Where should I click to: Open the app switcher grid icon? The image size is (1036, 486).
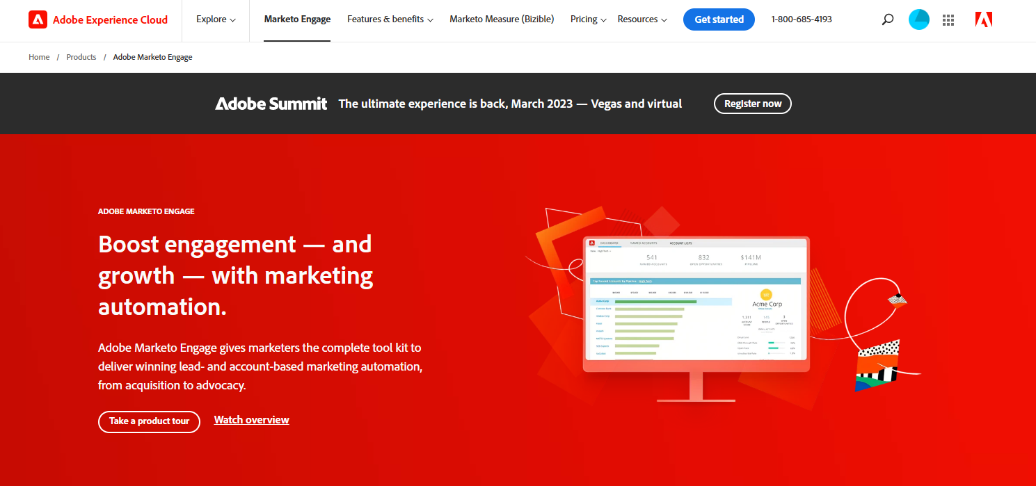pyautogui.click(x=948, y=20)
